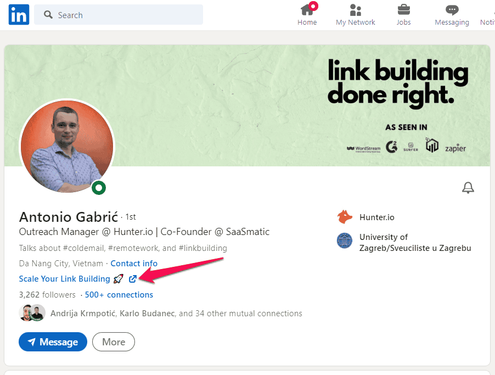Image resolution: width=495 pixels, height=375 pixels.
Task: Click the Home house icon
Action: click(x=307, y=10)
